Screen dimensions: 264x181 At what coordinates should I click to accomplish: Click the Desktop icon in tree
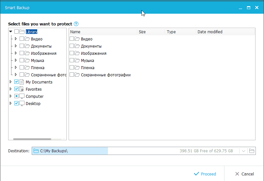coord(22,103)
